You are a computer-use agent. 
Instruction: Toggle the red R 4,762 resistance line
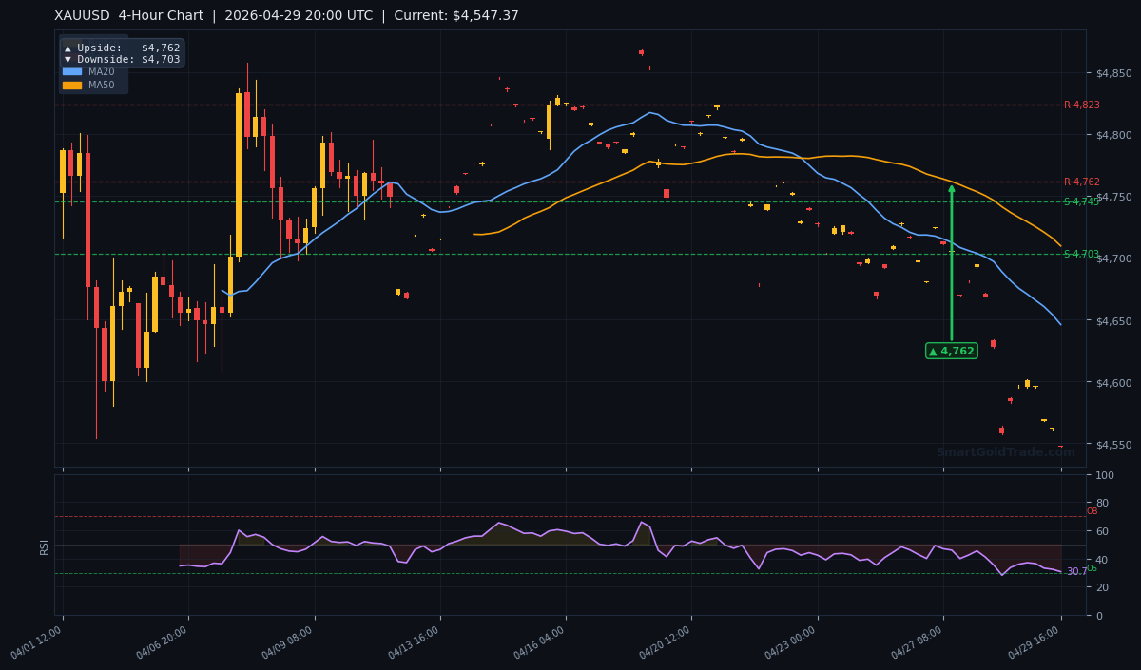coord(570,182)
